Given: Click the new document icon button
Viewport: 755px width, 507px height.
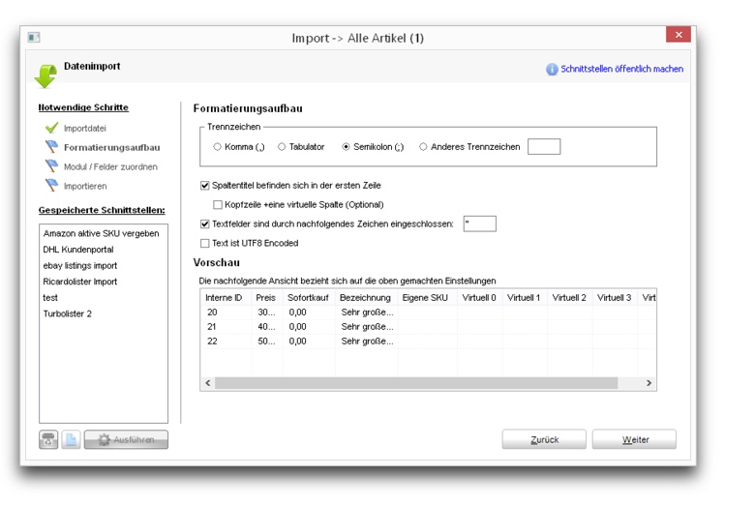Looking at the screenshot, I should pyautogui.click(x=71, y=439).
